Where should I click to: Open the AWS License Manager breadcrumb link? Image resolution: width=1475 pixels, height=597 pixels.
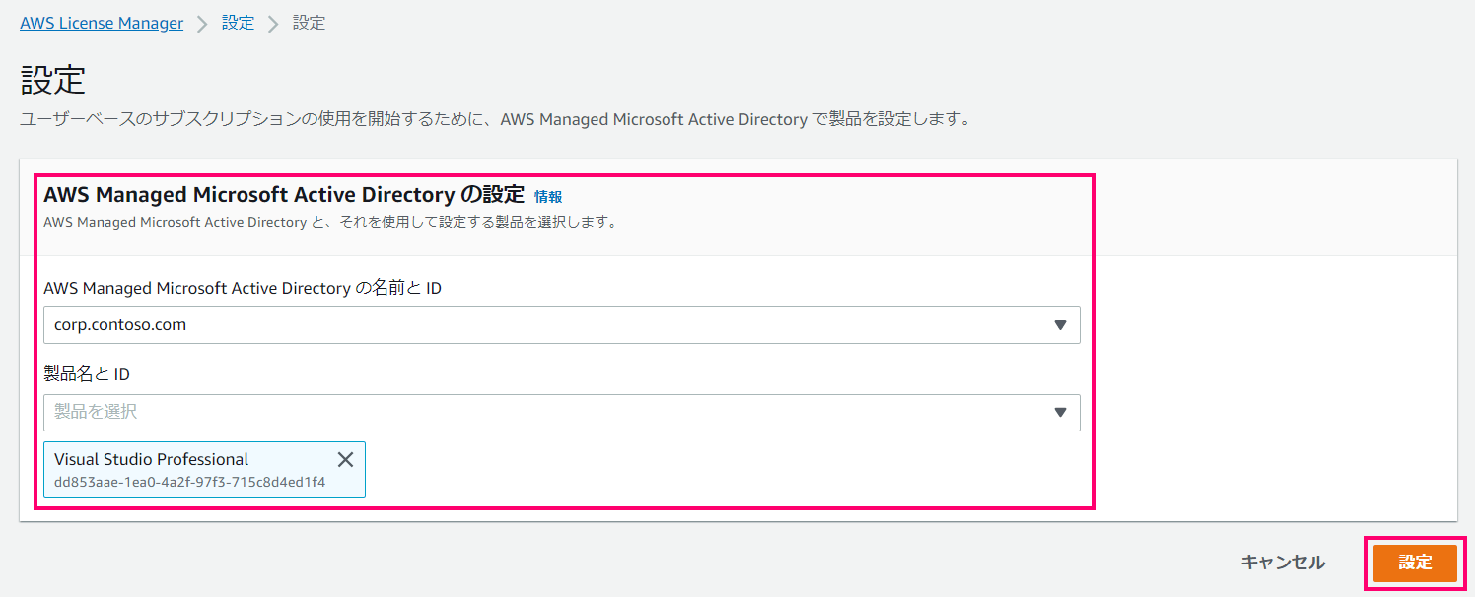(x=102, y=23)
